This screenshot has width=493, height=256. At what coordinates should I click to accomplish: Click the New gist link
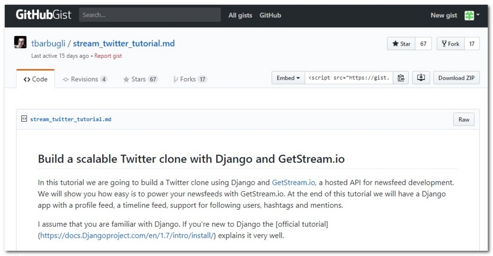[x=443, y=15]
